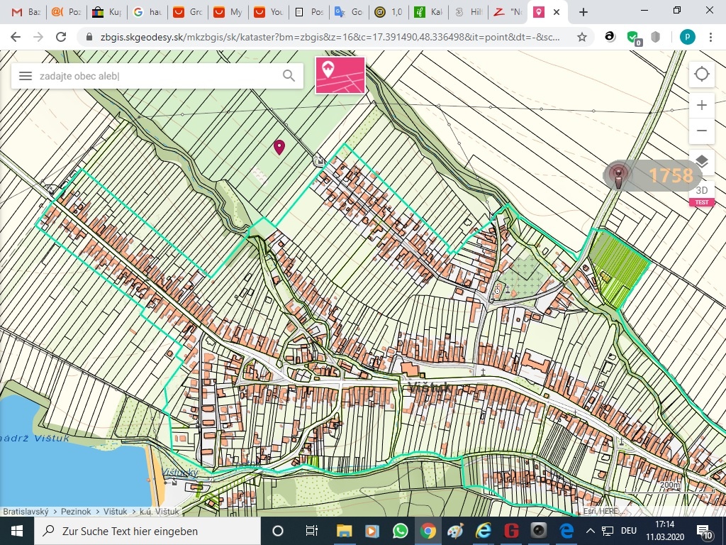The height and width of the screenshot is (545, 726).
Task: Click the locate my position button
Action: point(701,74)
